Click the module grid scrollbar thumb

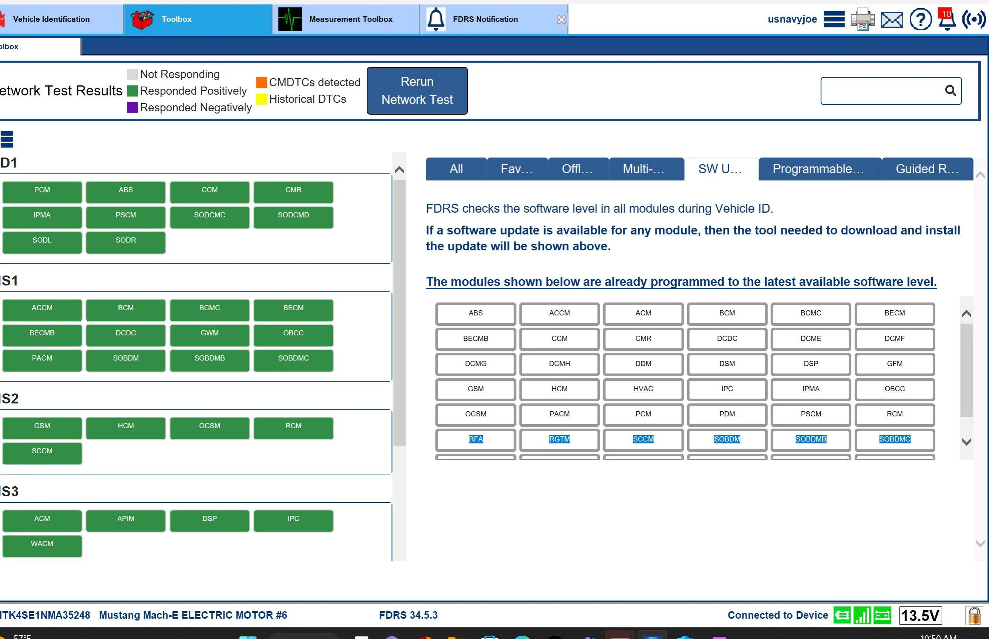point(966,370)
